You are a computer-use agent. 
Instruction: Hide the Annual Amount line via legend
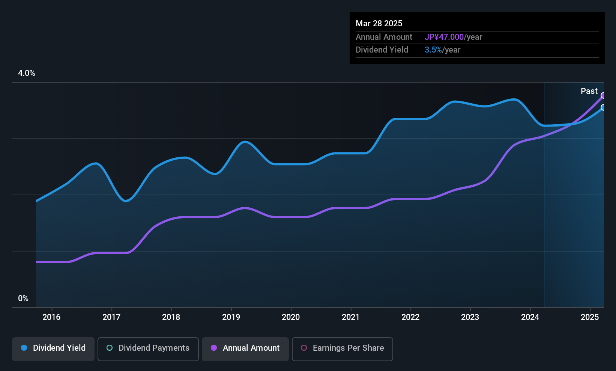245,349
